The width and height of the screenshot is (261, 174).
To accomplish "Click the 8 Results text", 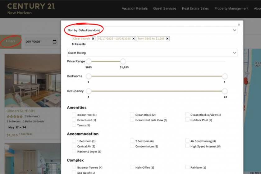I will tap(79, 44).
